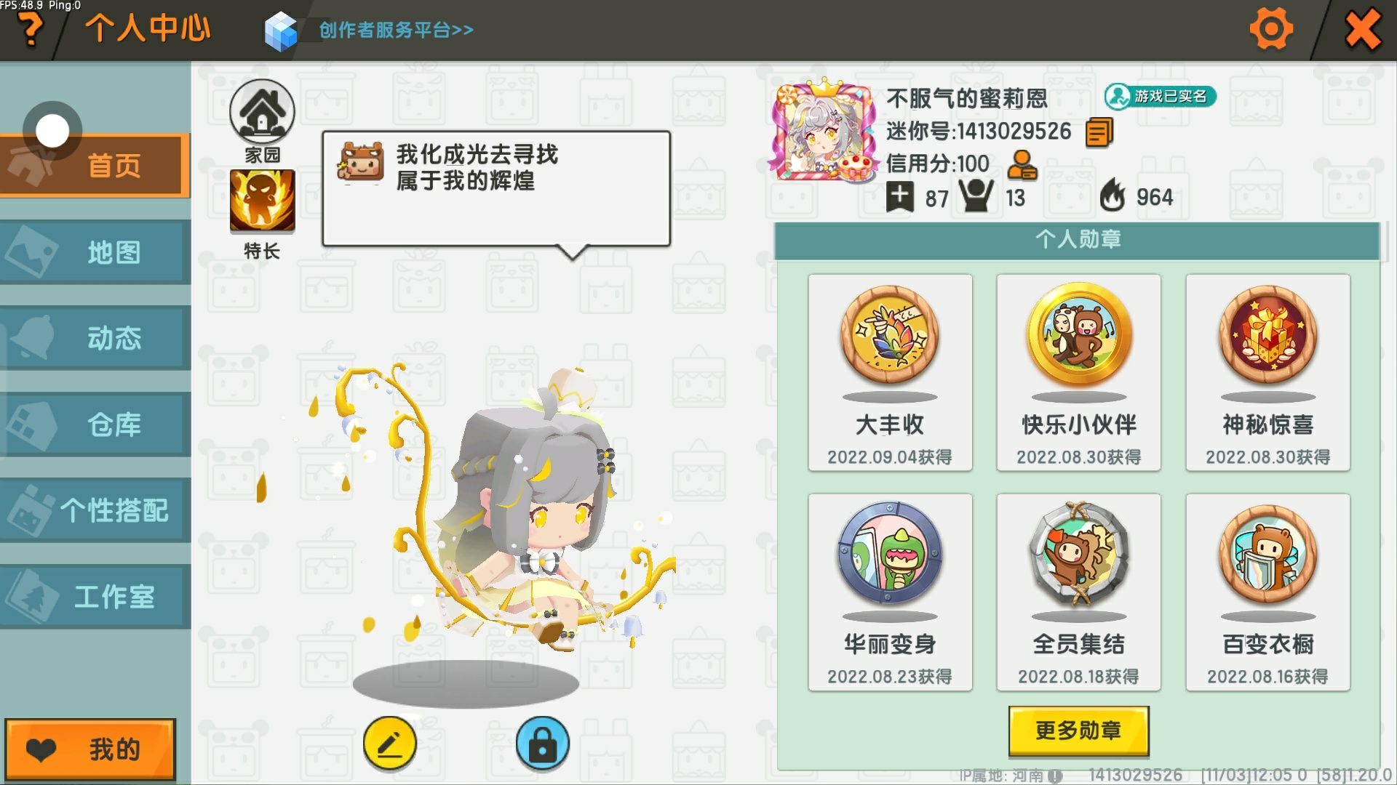Viewport: 1397px width, 785px height.
Task: Open the 家园 home icon
Action: tap(262, 112)
